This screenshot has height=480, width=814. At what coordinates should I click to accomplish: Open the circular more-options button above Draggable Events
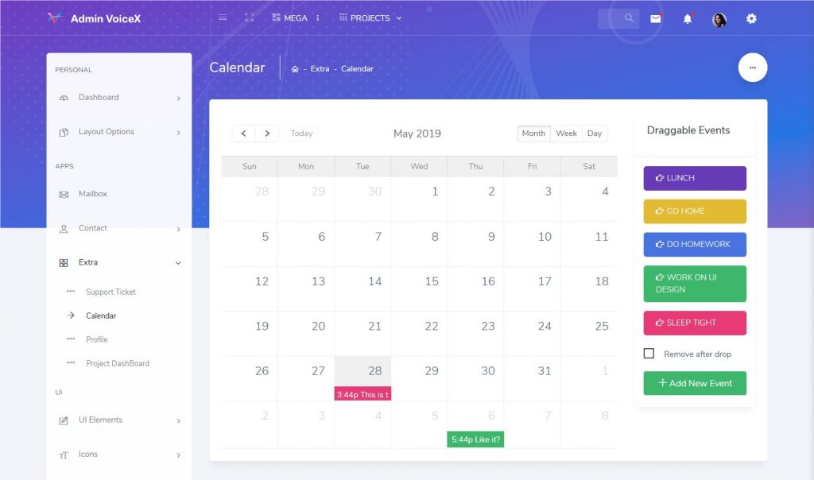(752, 68)
